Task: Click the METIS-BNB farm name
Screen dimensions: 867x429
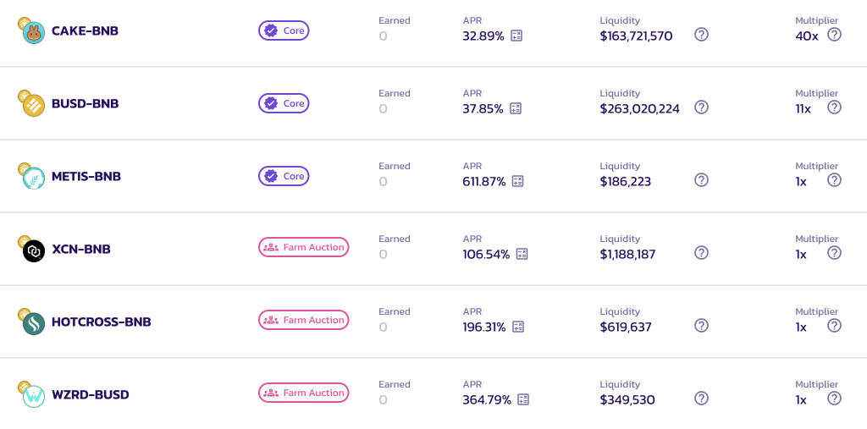Action: pyautogui.click(x=86, y=176)
